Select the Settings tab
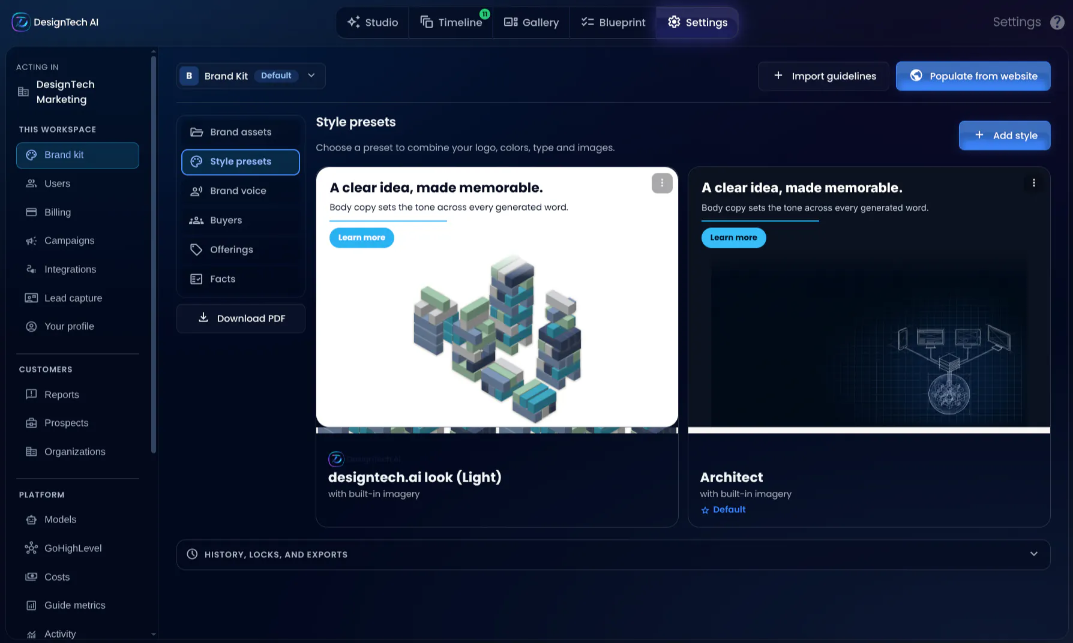Image resolution: width=1073 pixels, height=643 pixels. point(697,22)
